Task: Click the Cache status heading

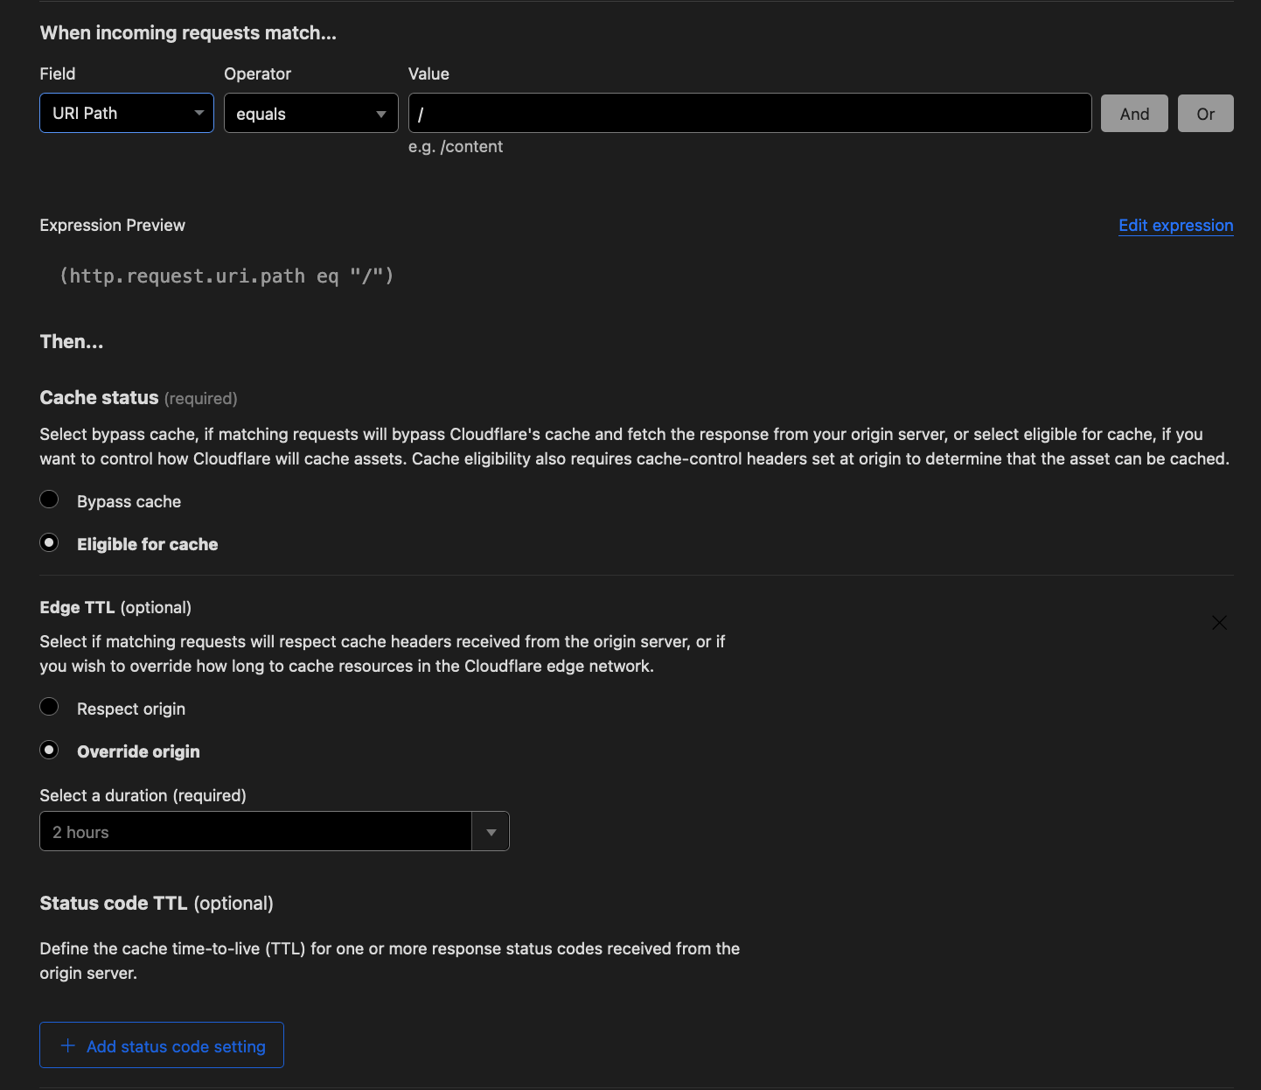Action: click(x=100, y=398)
